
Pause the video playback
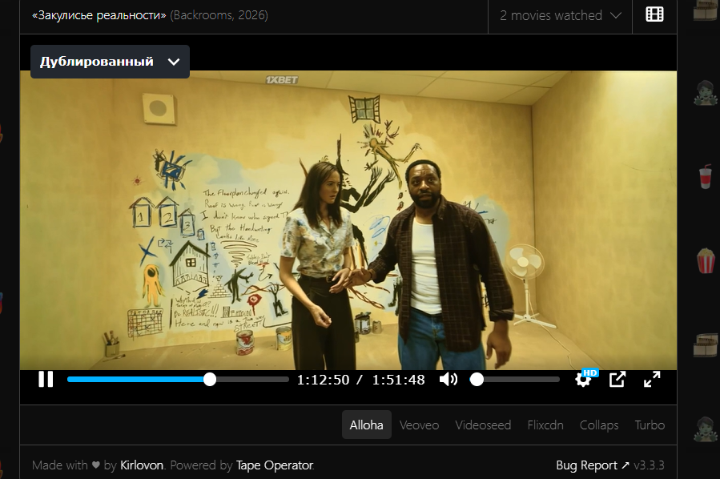tap(46, 380)
